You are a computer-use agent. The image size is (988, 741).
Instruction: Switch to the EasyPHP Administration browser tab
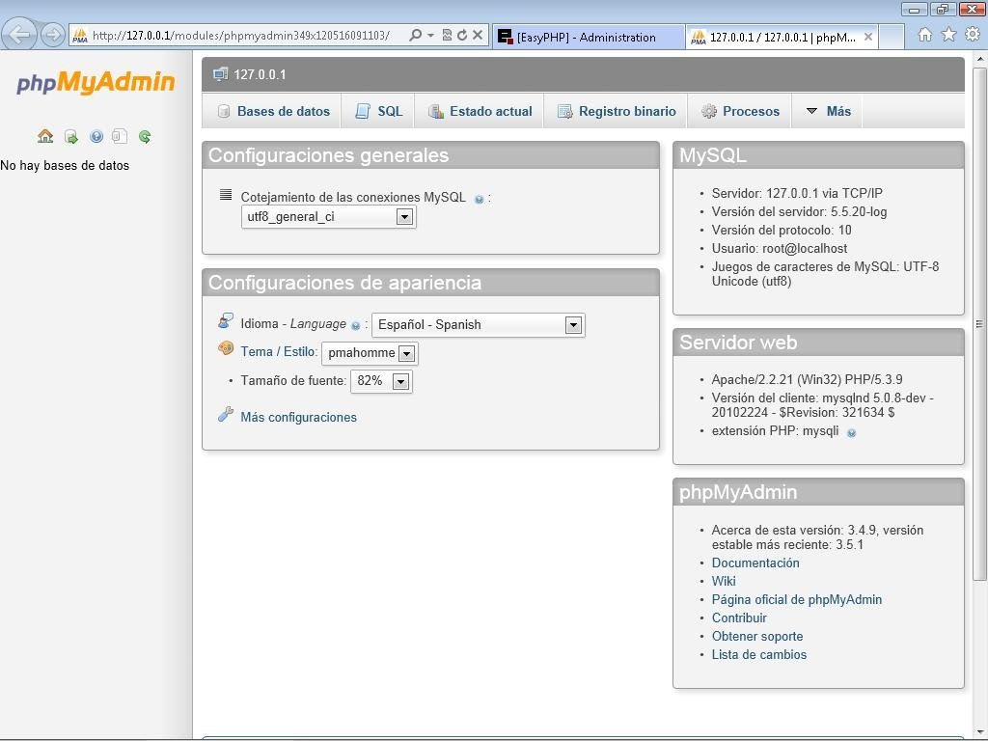pyautogui.click(x=588, y=38)
